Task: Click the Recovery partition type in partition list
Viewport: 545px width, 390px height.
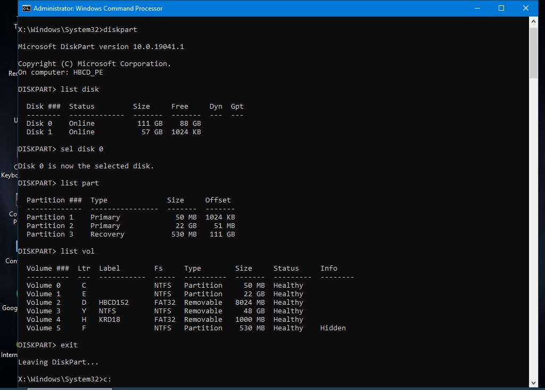Action: tap(107, 234)
